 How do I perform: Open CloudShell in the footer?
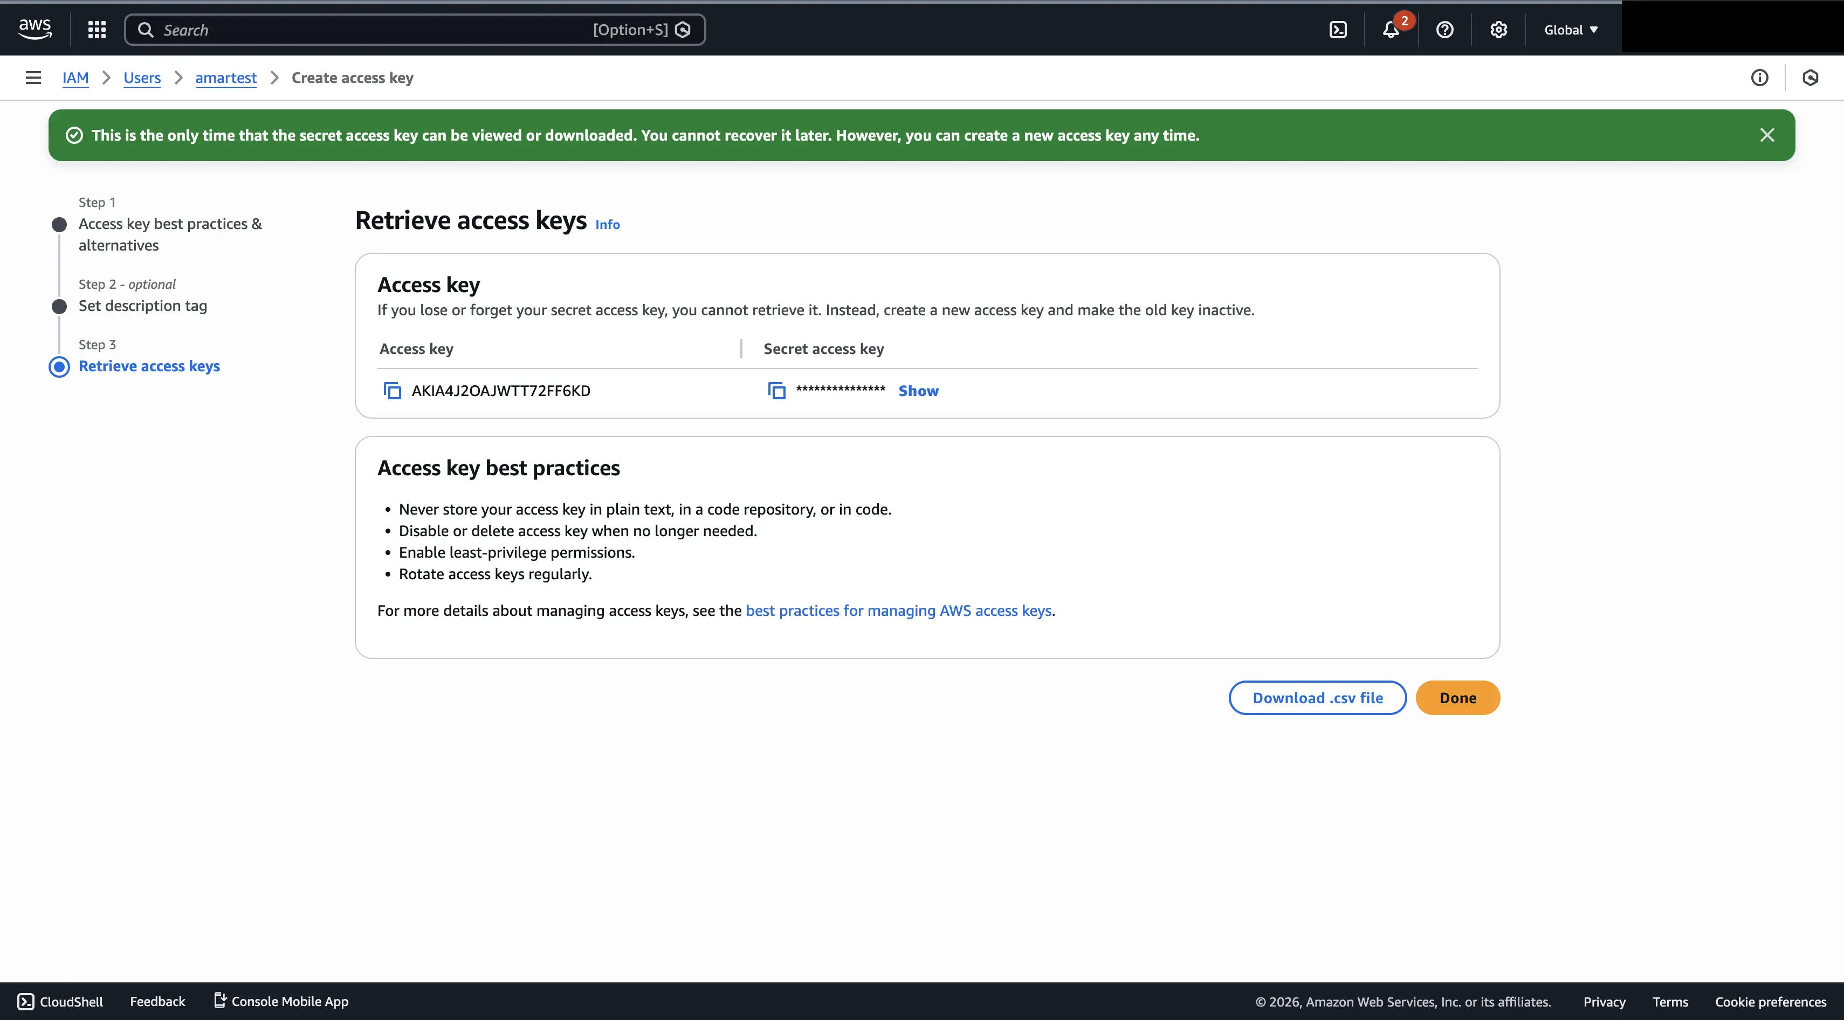pyautogui.click(x=60, y=1001)
